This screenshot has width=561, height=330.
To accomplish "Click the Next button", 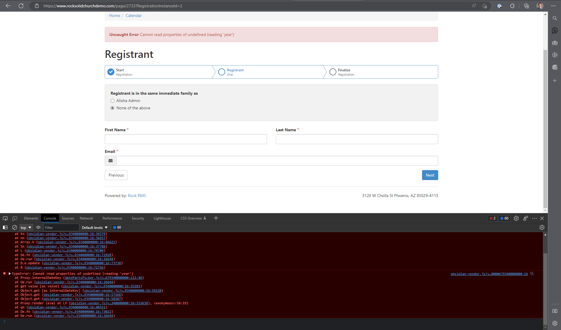I will (x=430, y=175).
